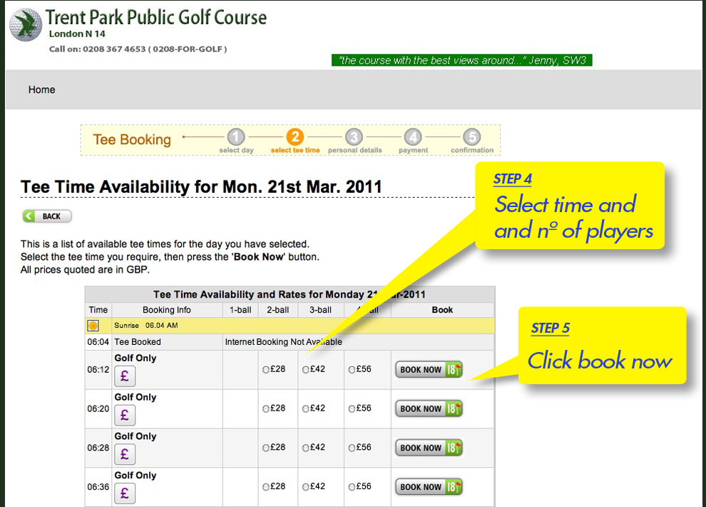Viewport: 706px width, 507px height.
Task: Click the pound price icon for 06:28
Action: pyautogui.click(x=125, y=454)
